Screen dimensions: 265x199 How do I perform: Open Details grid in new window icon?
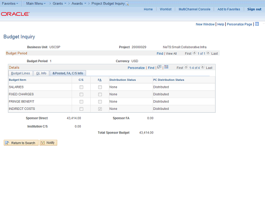click(159, 67)
